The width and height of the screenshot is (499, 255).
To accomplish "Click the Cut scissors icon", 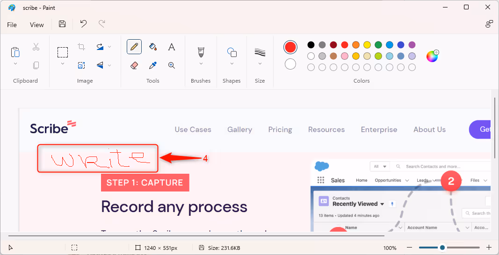I will (36, 47).
